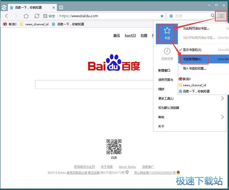Select the 百度一下 browser tab
The height and width of the screenshot is (190, 229).
pos(32,8)
